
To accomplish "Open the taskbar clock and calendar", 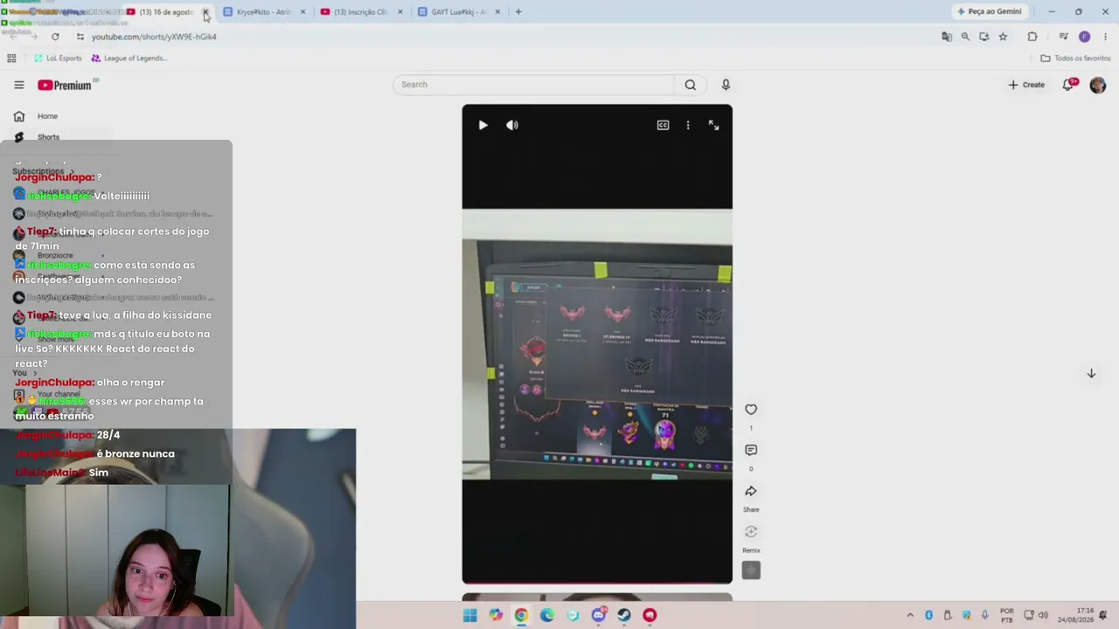I will (1075, 615).
